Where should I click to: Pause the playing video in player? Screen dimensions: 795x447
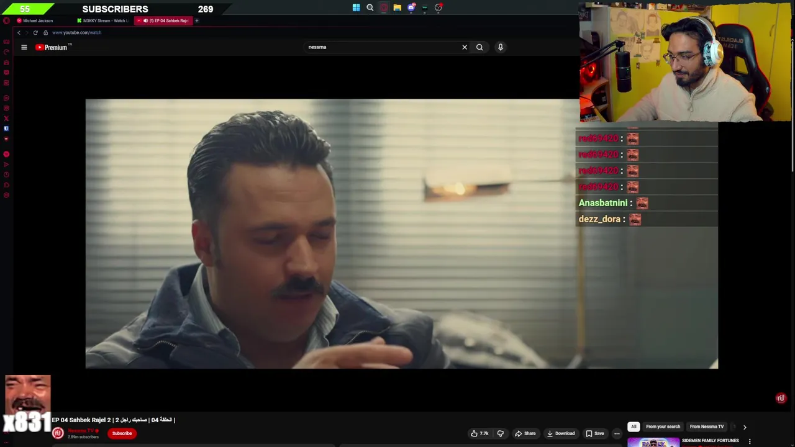click(401, 233)
